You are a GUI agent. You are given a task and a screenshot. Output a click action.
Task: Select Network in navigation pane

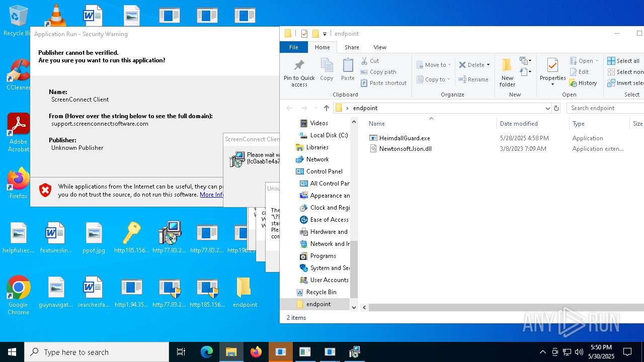point(317,159)
